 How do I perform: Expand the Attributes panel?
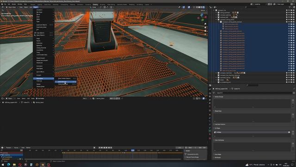217,158
